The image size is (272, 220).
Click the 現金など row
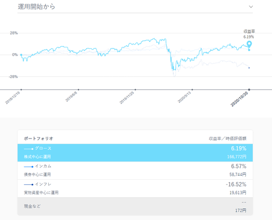tap(135, 206)
